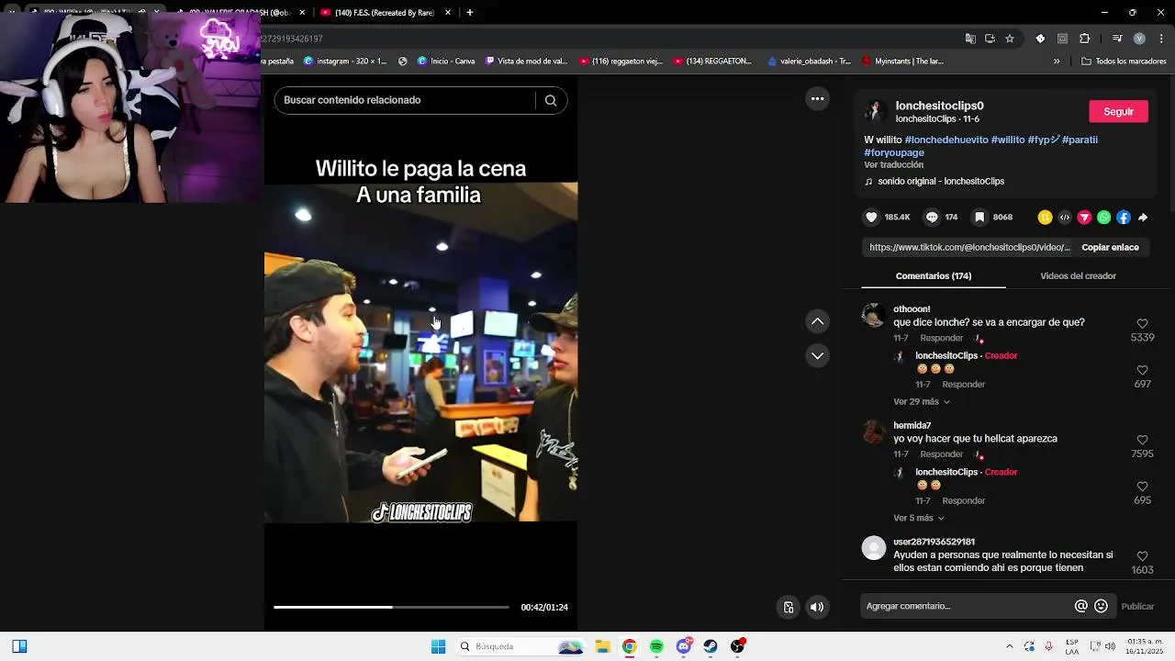Click the embed code share icon
The image size is (1175, 661).
[x=1065, y=218]
